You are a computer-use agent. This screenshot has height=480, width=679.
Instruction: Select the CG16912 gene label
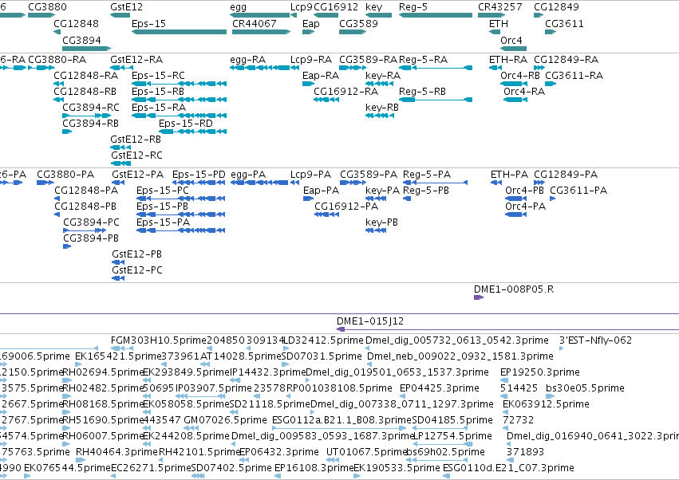click(336, 7)
